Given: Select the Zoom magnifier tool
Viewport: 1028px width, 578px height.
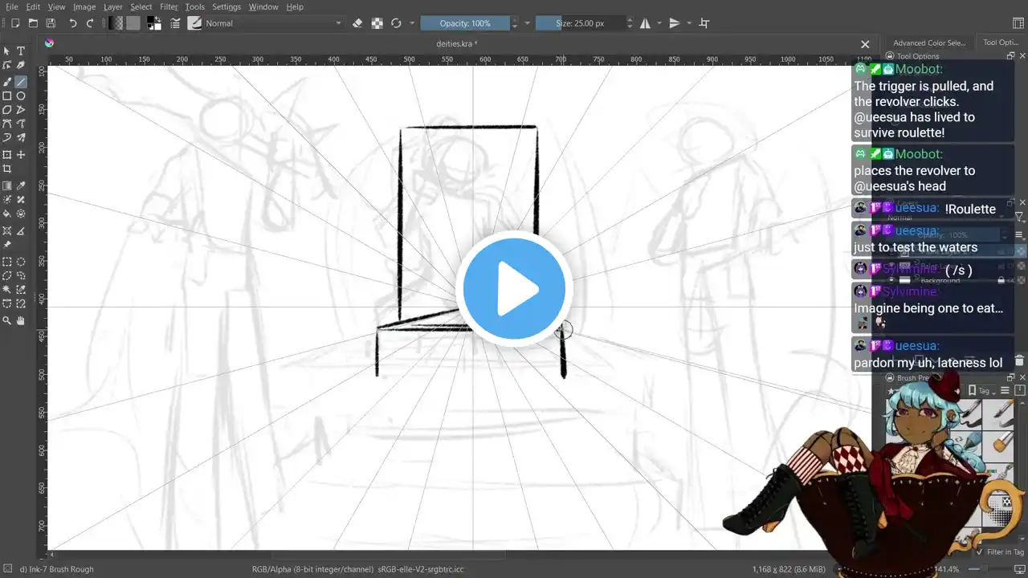Looking at the screenshot, I should pos(7,321).
